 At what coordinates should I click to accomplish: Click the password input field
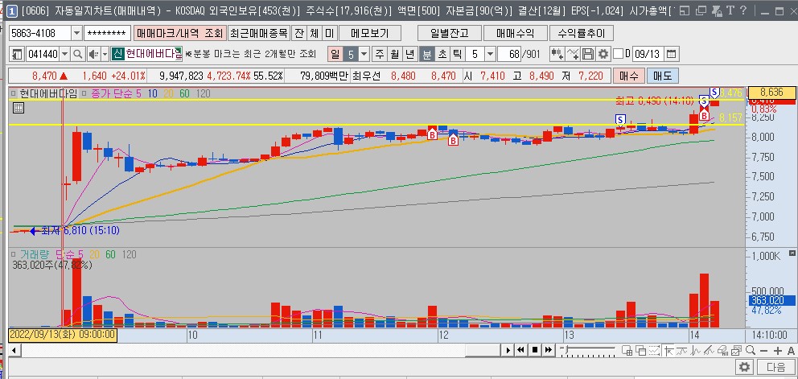pyautogui.click(x=107, y=33)
